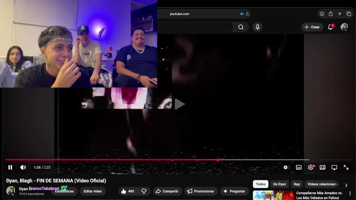Open the Editar video button
The width and height of the screenshot is (356, 200).
click(x=93, y=191)
